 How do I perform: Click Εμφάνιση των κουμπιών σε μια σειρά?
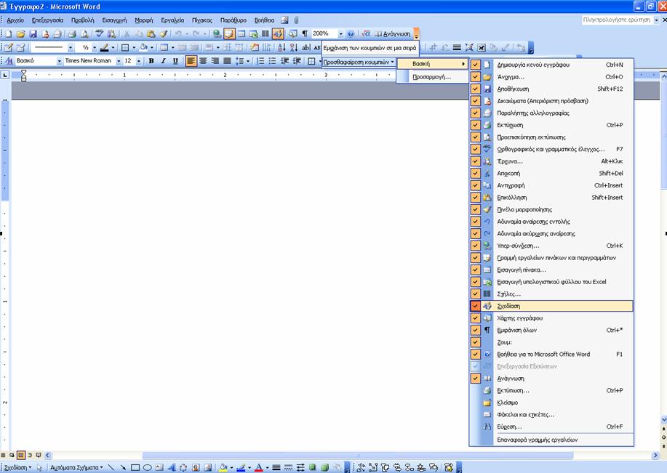(370, 48)
